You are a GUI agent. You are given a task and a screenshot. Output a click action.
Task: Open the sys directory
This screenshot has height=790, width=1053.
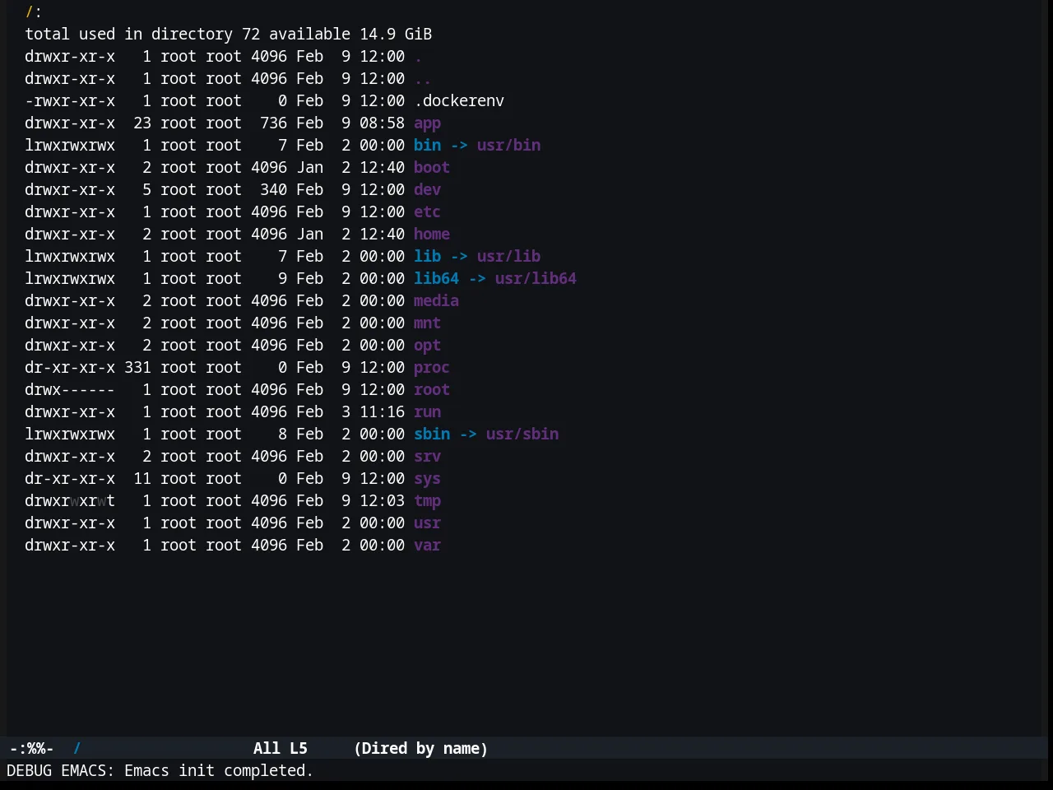(427, 478)
